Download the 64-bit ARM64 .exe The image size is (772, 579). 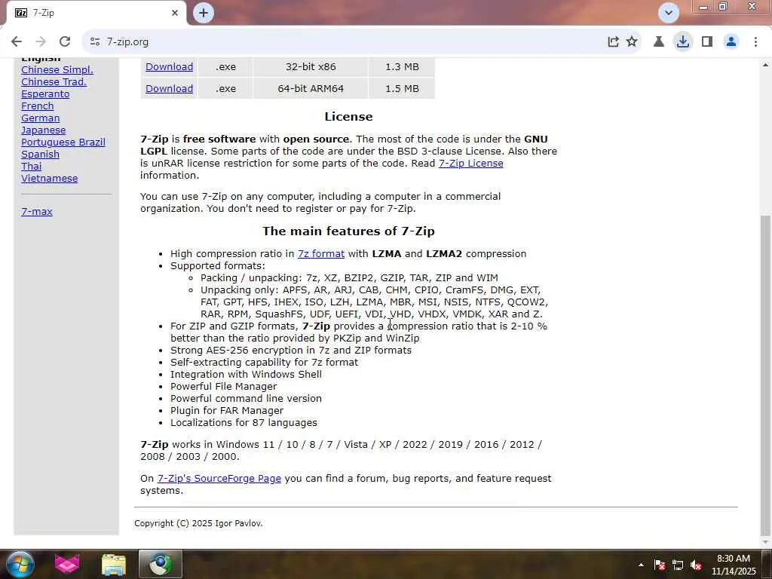[169, 89]
